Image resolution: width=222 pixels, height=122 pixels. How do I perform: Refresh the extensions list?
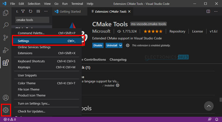(x=31, y=11)
